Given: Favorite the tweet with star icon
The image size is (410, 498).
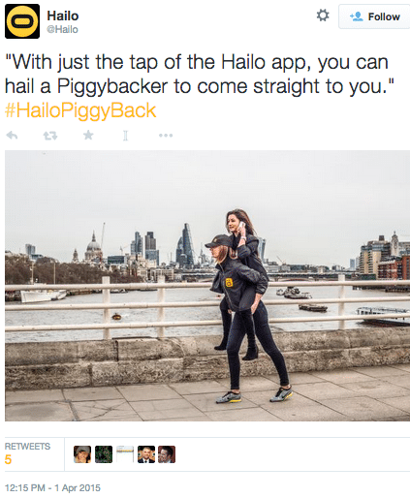Looking at the screenshot, I should 88,135.
